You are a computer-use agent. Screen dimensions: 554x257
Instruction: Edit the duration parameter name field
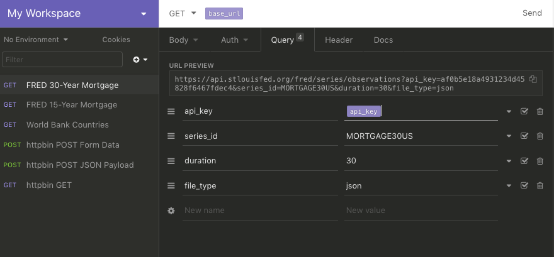click(x=260, y=161)
